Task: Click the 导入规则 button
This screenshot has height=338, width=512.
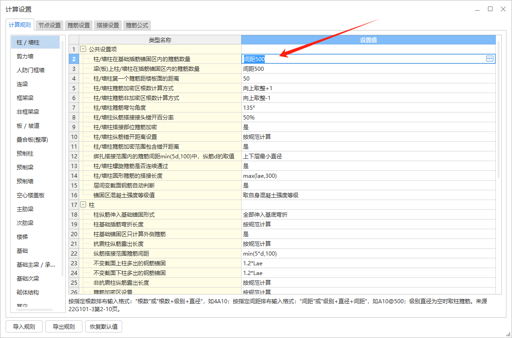Action: pos(24,326)
